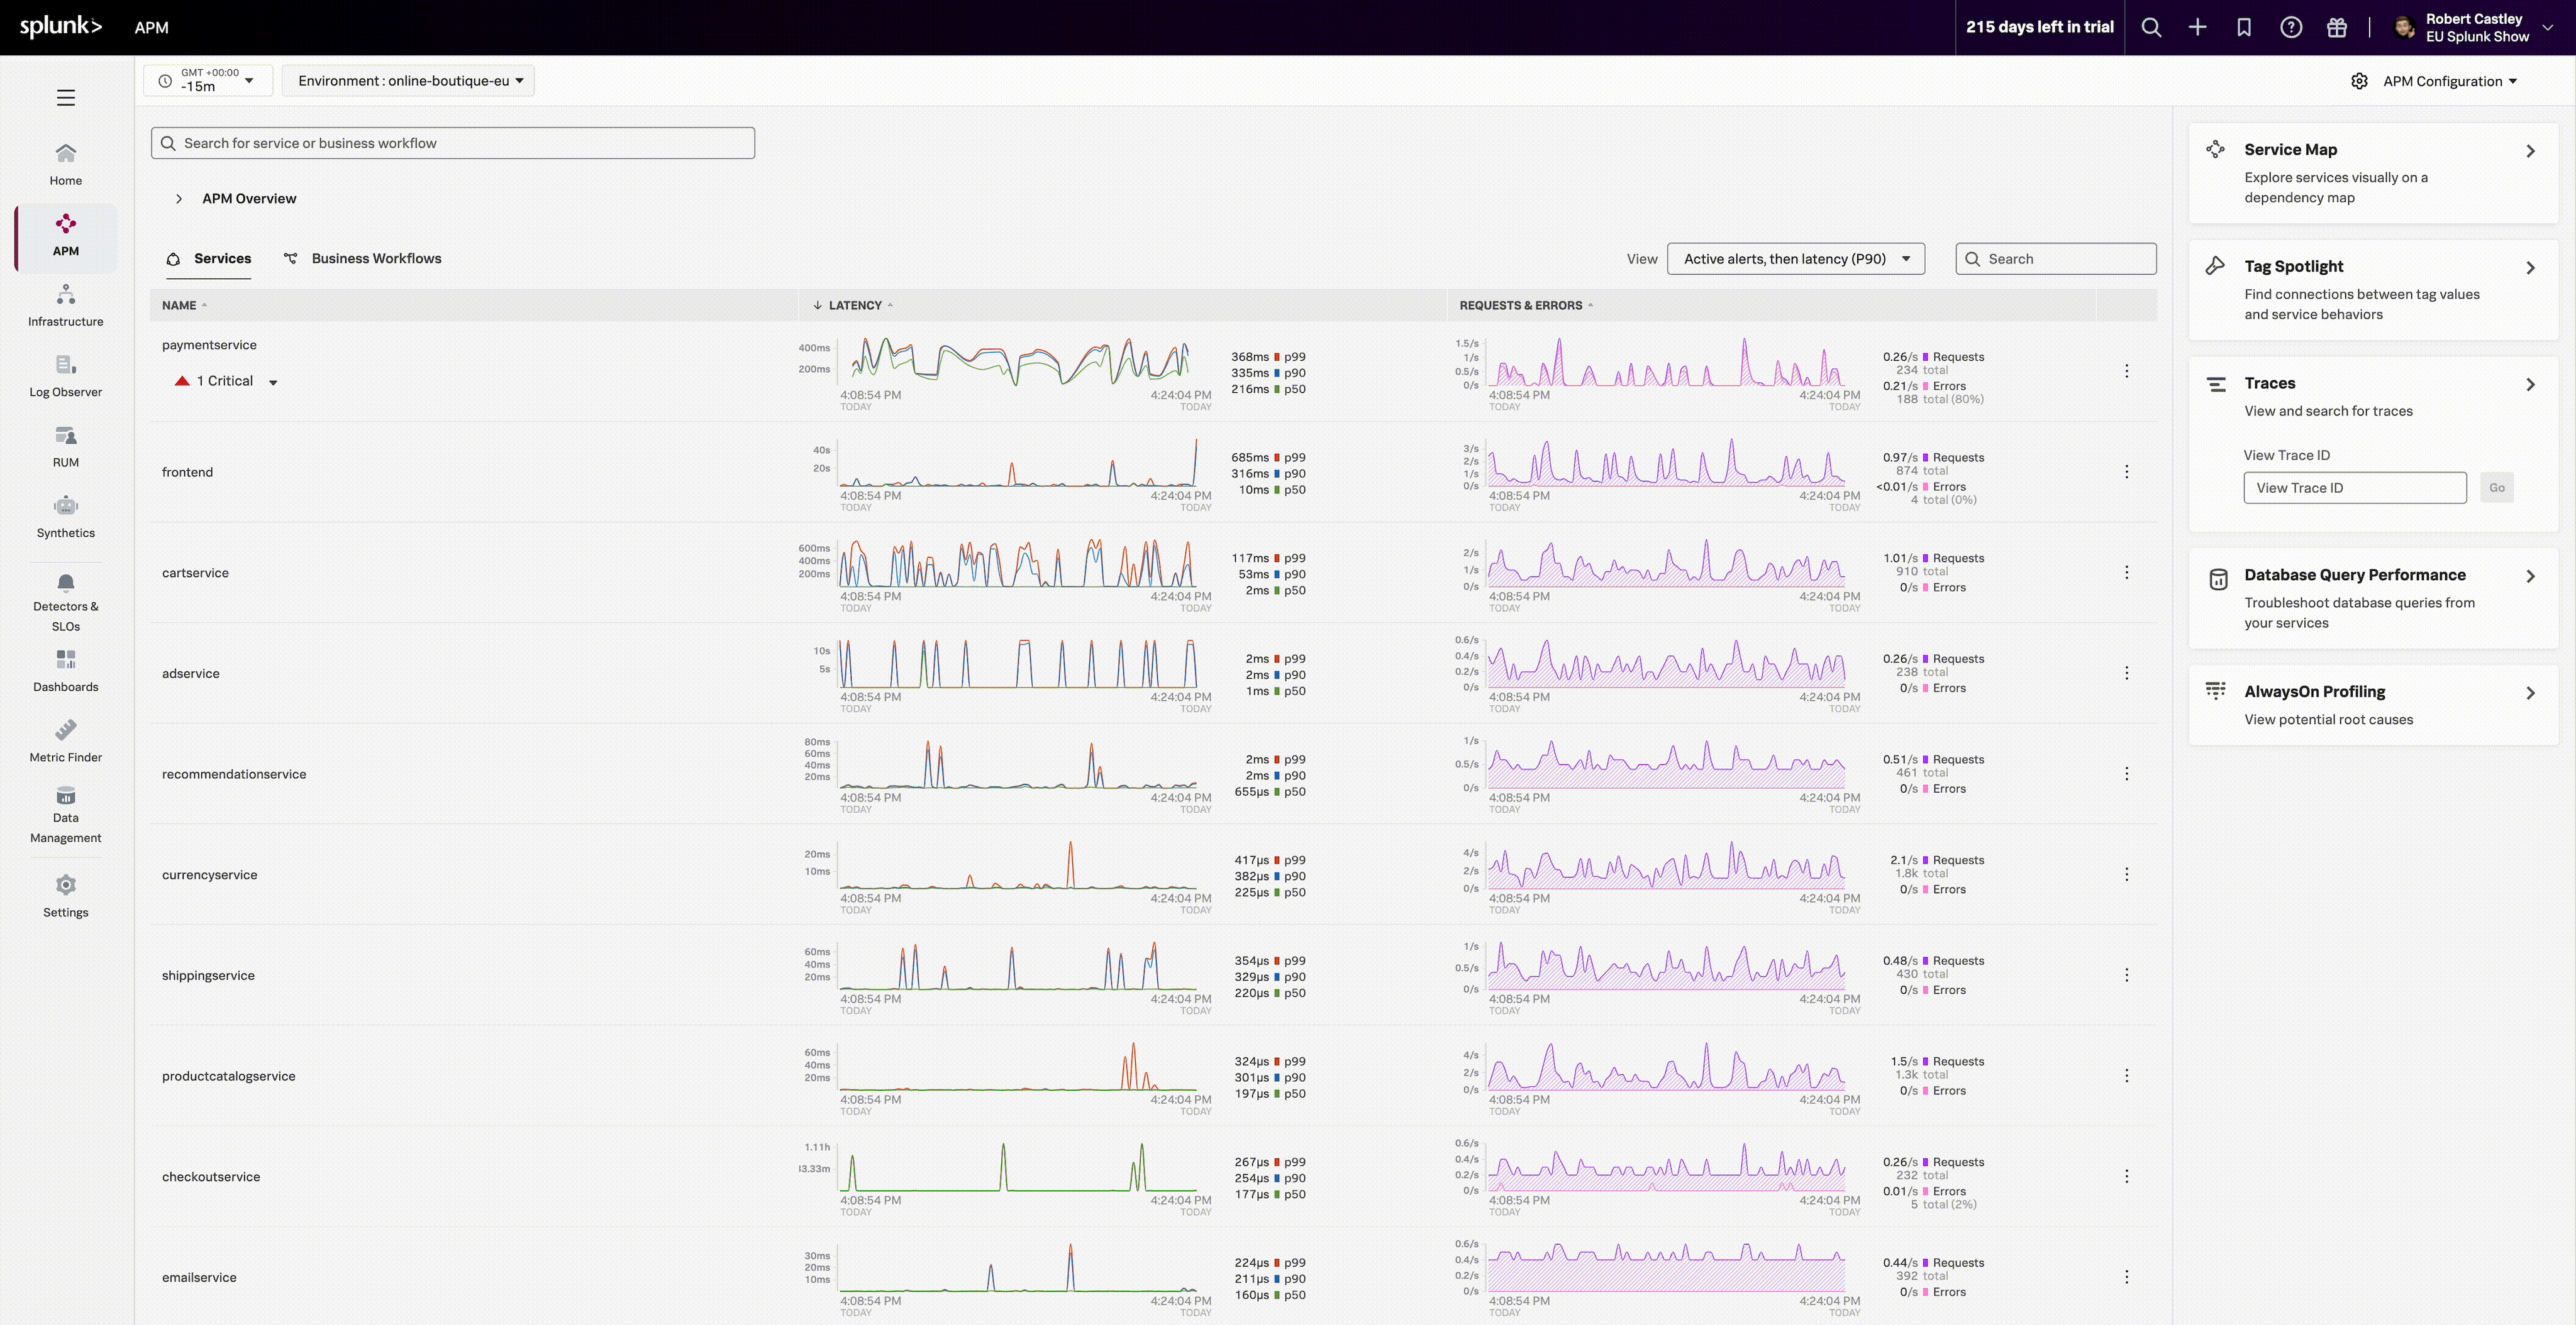Open the View sort order dropdown

(x=1796, y=259)
